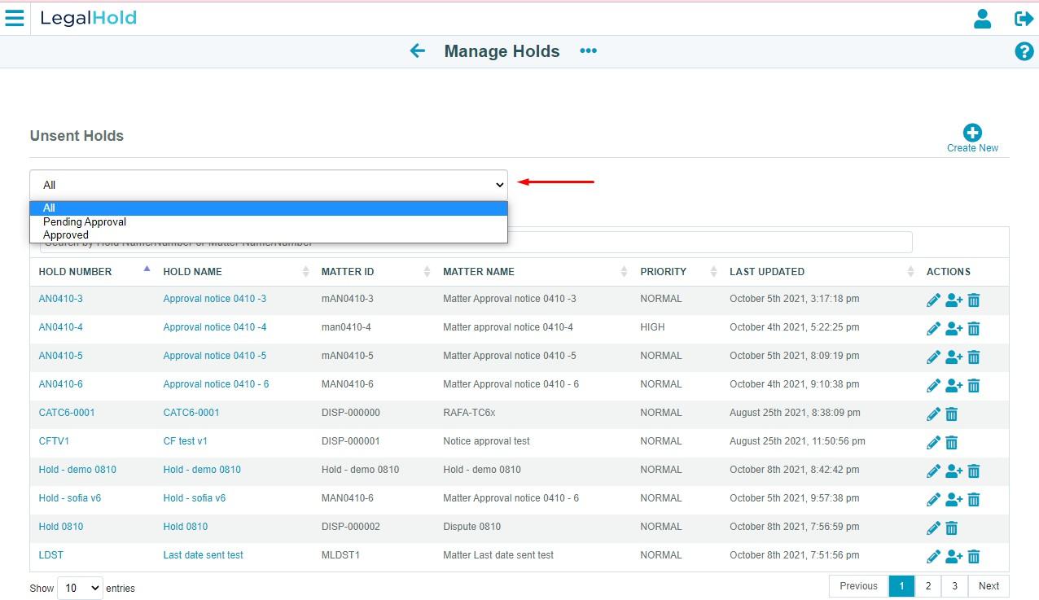Delete hold AN0410-3 with trash icon
Image resolution: width=1039 pixels, height=600 pixels.
click(974, 300)
